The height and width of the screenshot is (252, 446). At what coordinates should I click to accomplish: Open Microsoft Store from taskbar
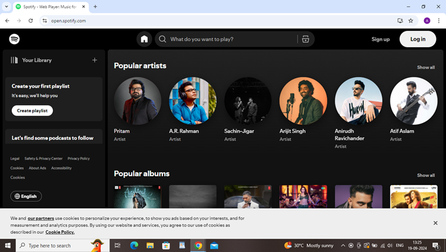[166, 246]
